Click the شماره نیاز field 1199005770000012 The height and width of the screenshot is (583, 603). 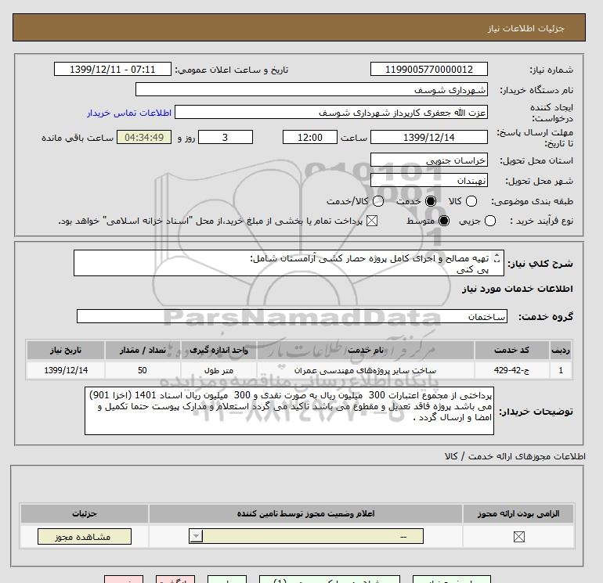(429, 69)
